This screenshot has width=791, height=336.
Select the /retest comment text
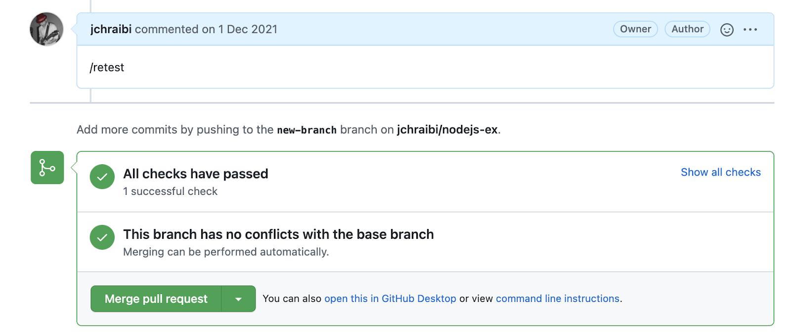[107, 68]
